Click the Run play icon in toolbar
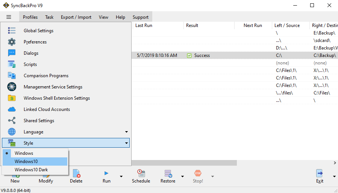The height and width of the screenshot is (193, 338). (x=106, y=173)
